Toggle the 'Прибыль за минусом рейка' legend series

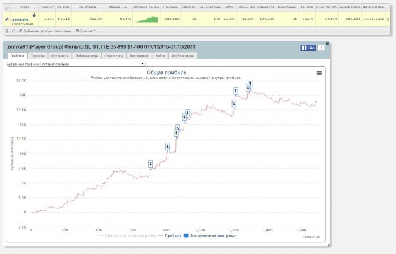pos(127,236)
